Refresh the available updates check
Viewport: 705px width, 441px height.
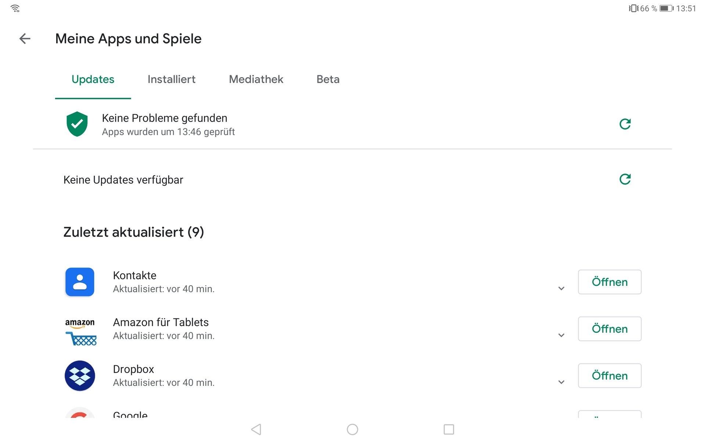(625, 179)
